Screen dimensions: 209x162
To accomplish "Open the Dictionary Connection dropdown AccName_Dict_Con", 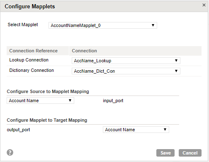I will click(x=126, y=71).
